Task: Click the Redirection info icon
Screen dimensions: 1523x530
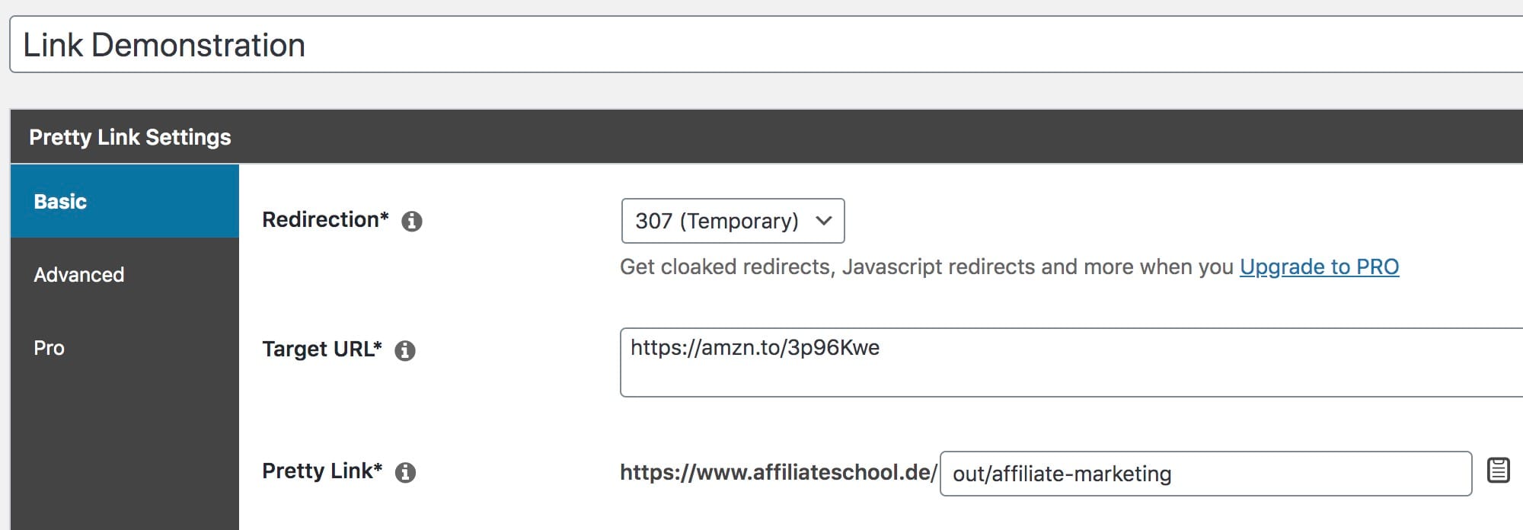Action: click(x=412, y=221)
